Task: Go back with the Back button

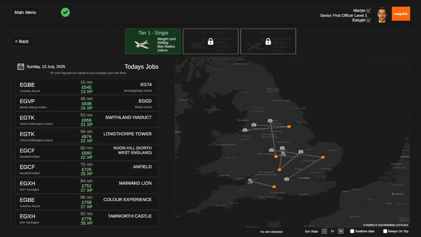Action: pos(22,41)
